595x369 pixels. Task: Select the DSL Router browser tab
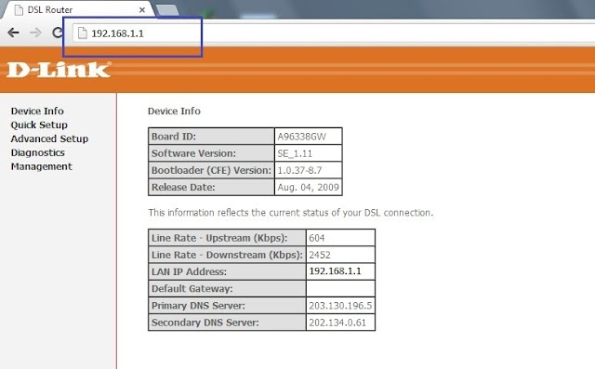(x=78, y=10)
